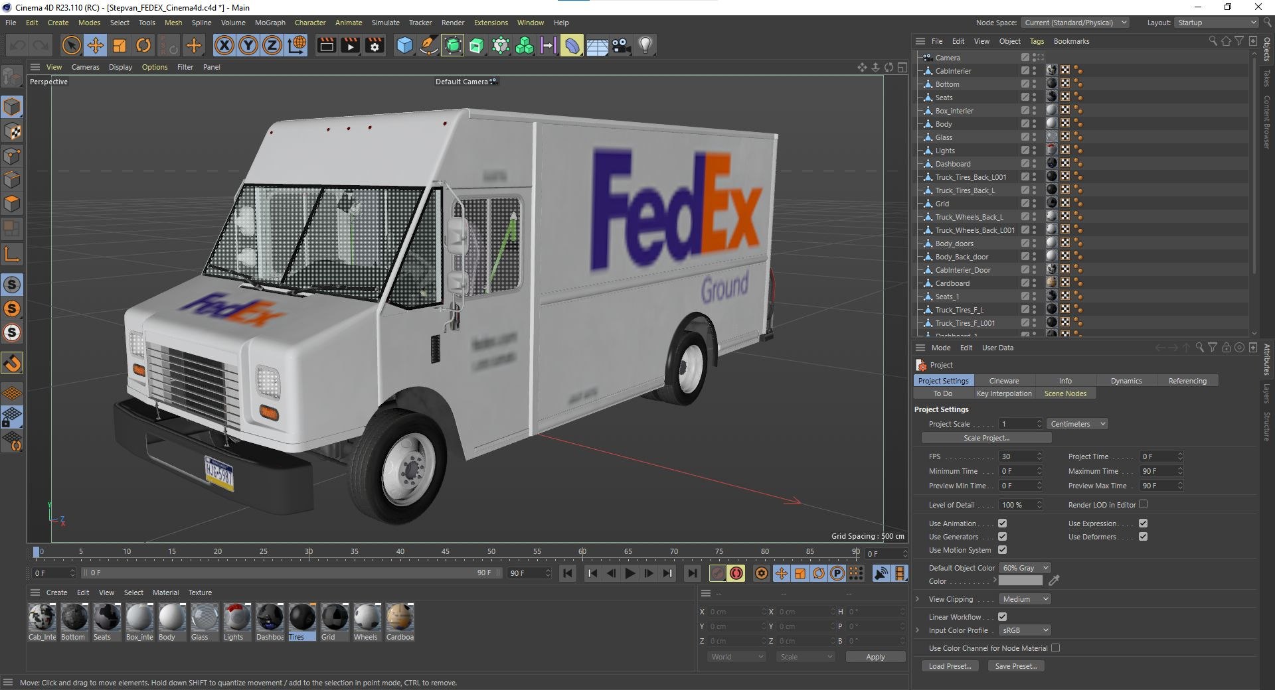Uncheck Use Deformers checkbox
Image resolution: width=1275 pixels, height=690 pixels.
[x=1143, y=537]
